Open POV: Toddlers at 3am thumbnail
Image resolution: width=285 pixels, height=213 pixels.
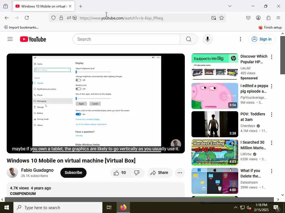tap(215, 124)
